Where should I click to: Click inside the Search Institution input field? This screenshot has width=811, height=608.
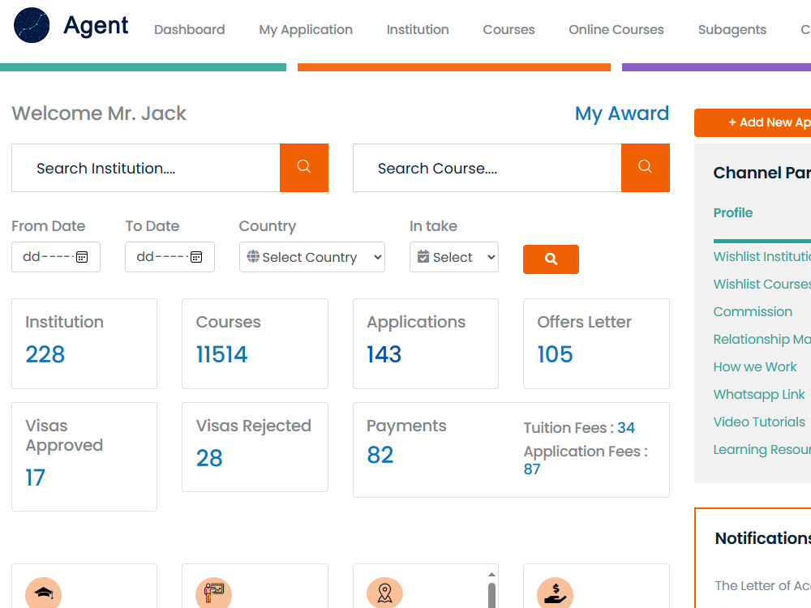pos(146,168)
